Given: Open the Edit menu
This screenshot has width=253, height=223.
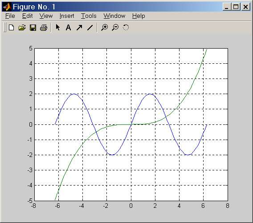Looking at the screenshot, I should pyautogui.click(x=27, y=16).
